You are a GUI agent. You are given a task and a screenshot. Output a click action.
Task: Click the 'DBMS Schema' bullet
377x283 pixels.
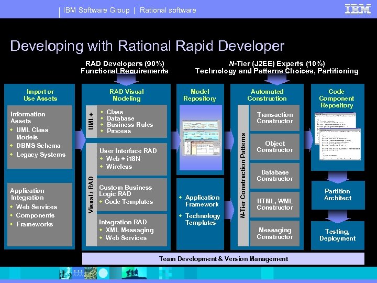point(38,146)
